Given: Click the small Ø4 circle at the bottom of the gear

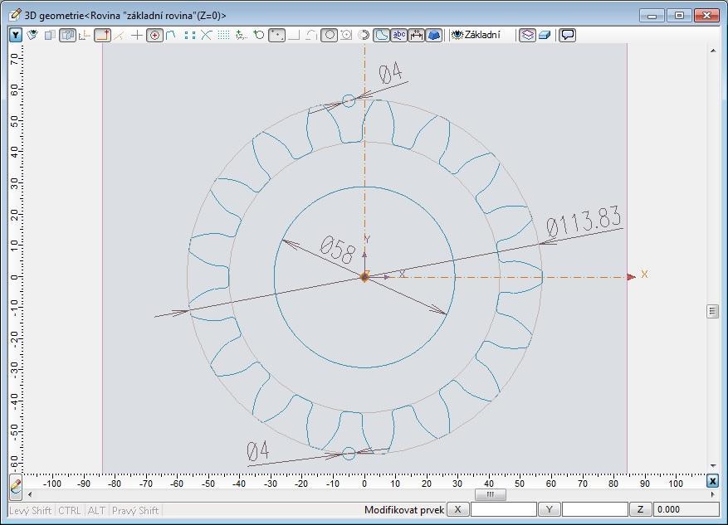Looking at the screenshot, I should (x=349, y=454).
